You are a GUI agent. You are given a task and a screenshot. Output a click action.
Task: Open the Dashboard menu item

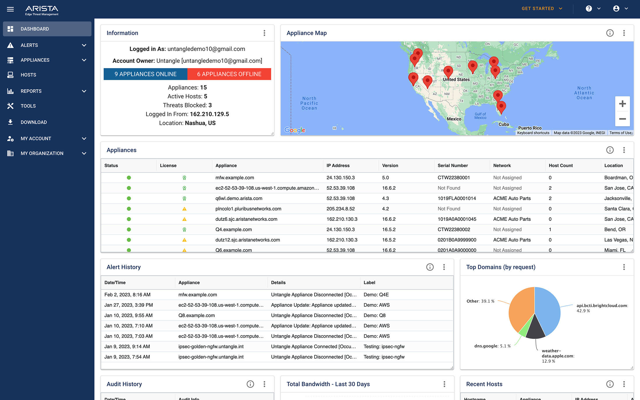[47, 29]
